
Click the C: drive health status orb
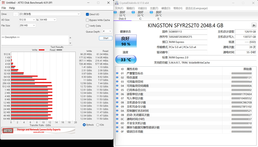click(x=133, y=12)
